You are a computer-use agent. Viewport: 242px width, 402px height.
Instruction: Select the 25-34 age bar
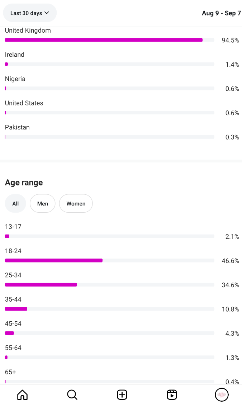pyautogui.click(x=41, y=285)
